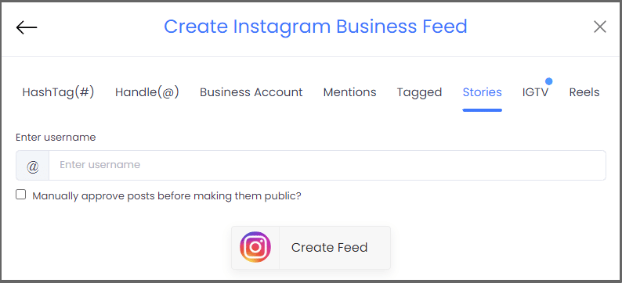Click the @ symbol beside the username field
Screen dimensions: 622x283
(x=33, y=166)
